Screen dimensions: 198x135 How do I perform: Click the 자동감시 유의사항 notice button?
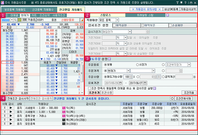point(146,9)
